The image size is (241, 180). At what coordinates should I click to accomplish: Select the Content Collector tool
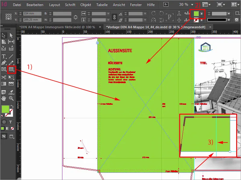pos(4,48)
